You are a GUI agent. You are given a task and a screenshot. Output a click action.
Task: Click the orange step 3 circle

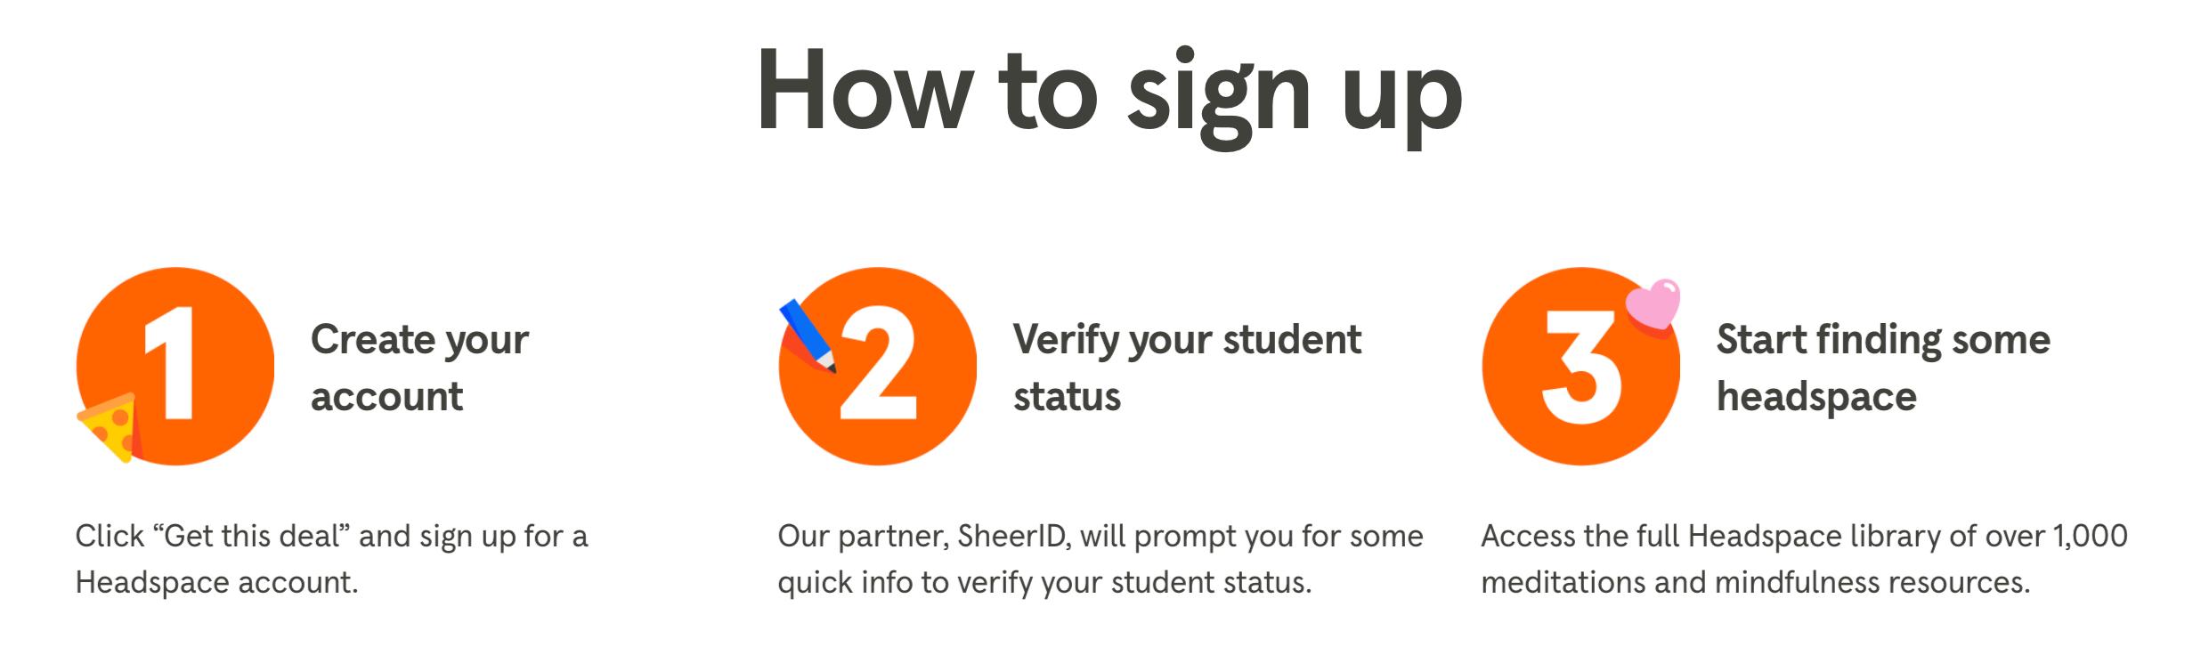click(1581, 366)
